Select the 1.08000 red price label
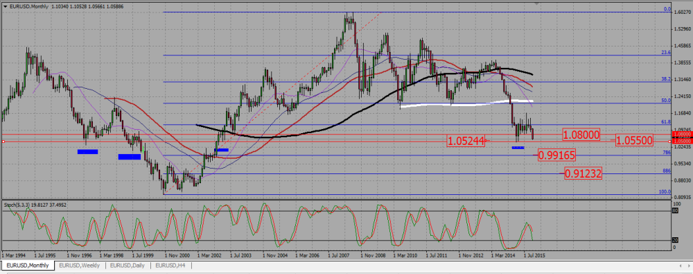 581,135
